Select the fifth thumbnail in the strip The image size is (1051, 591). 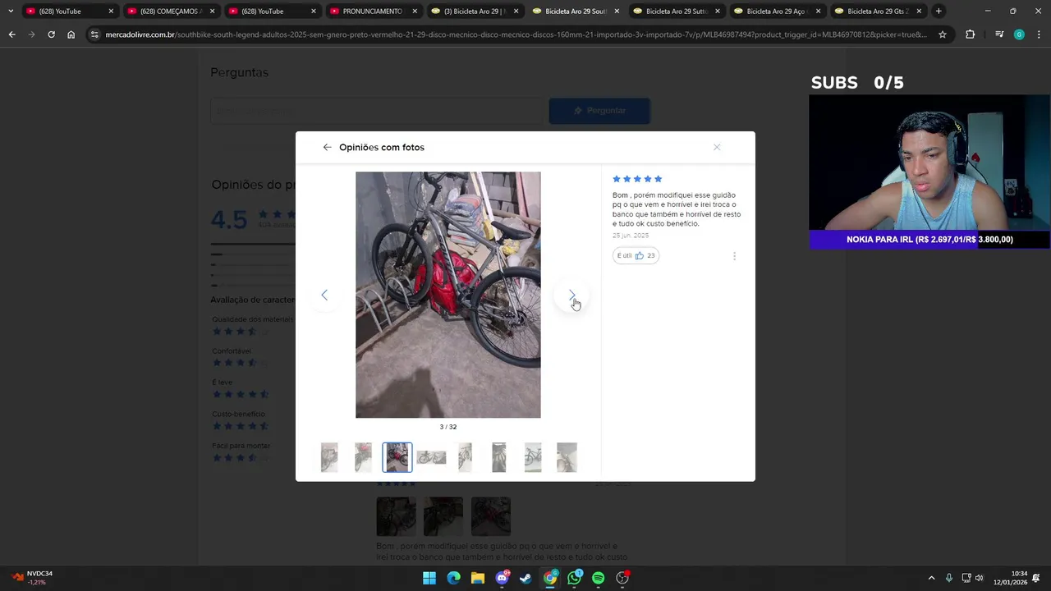pyautogui.click(x=465, y=457)
